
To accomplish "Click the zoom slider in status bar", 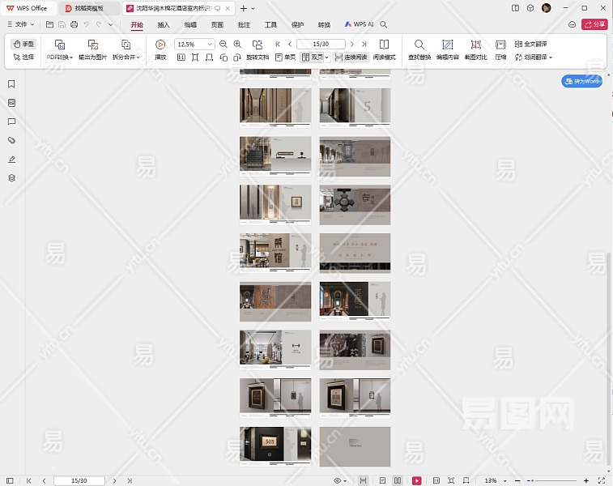I will [x=551, y=480].
